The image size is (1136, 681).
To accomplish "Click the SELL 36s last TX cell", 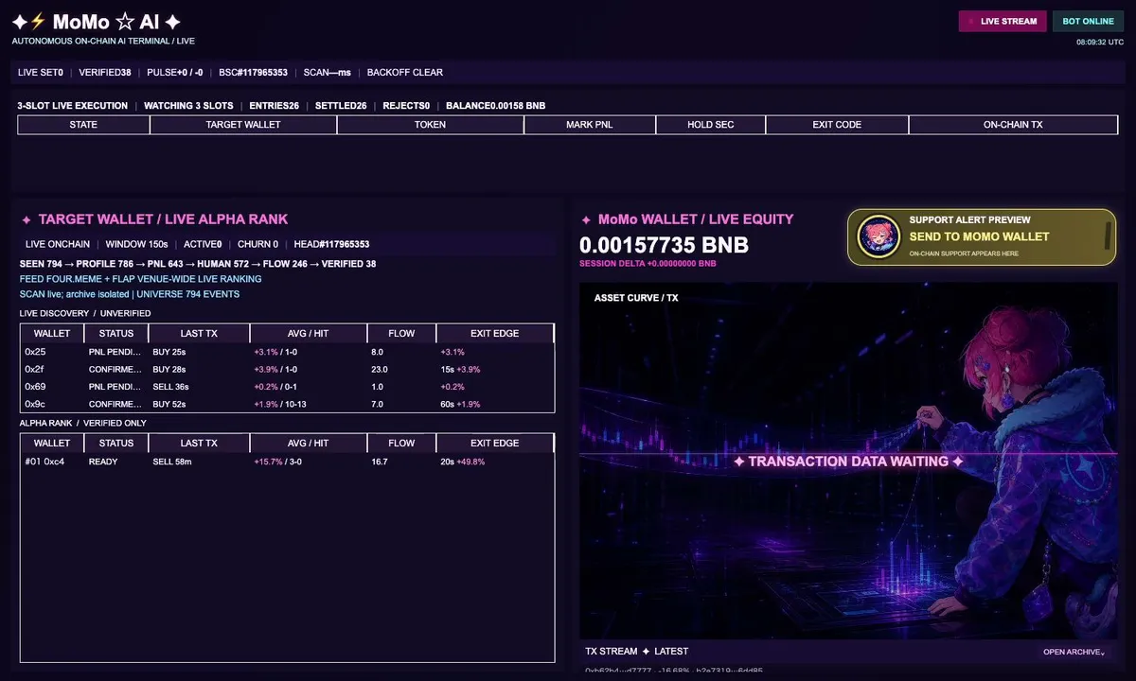I will point(170,387).
